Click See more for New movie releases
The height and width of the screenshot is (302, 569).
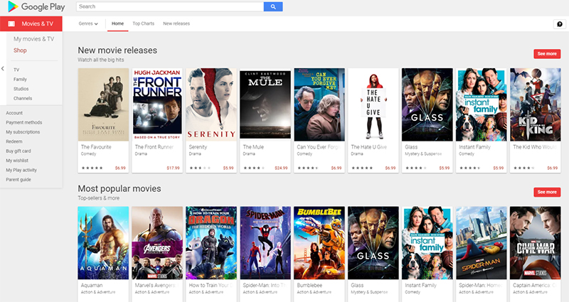[547, 54]
